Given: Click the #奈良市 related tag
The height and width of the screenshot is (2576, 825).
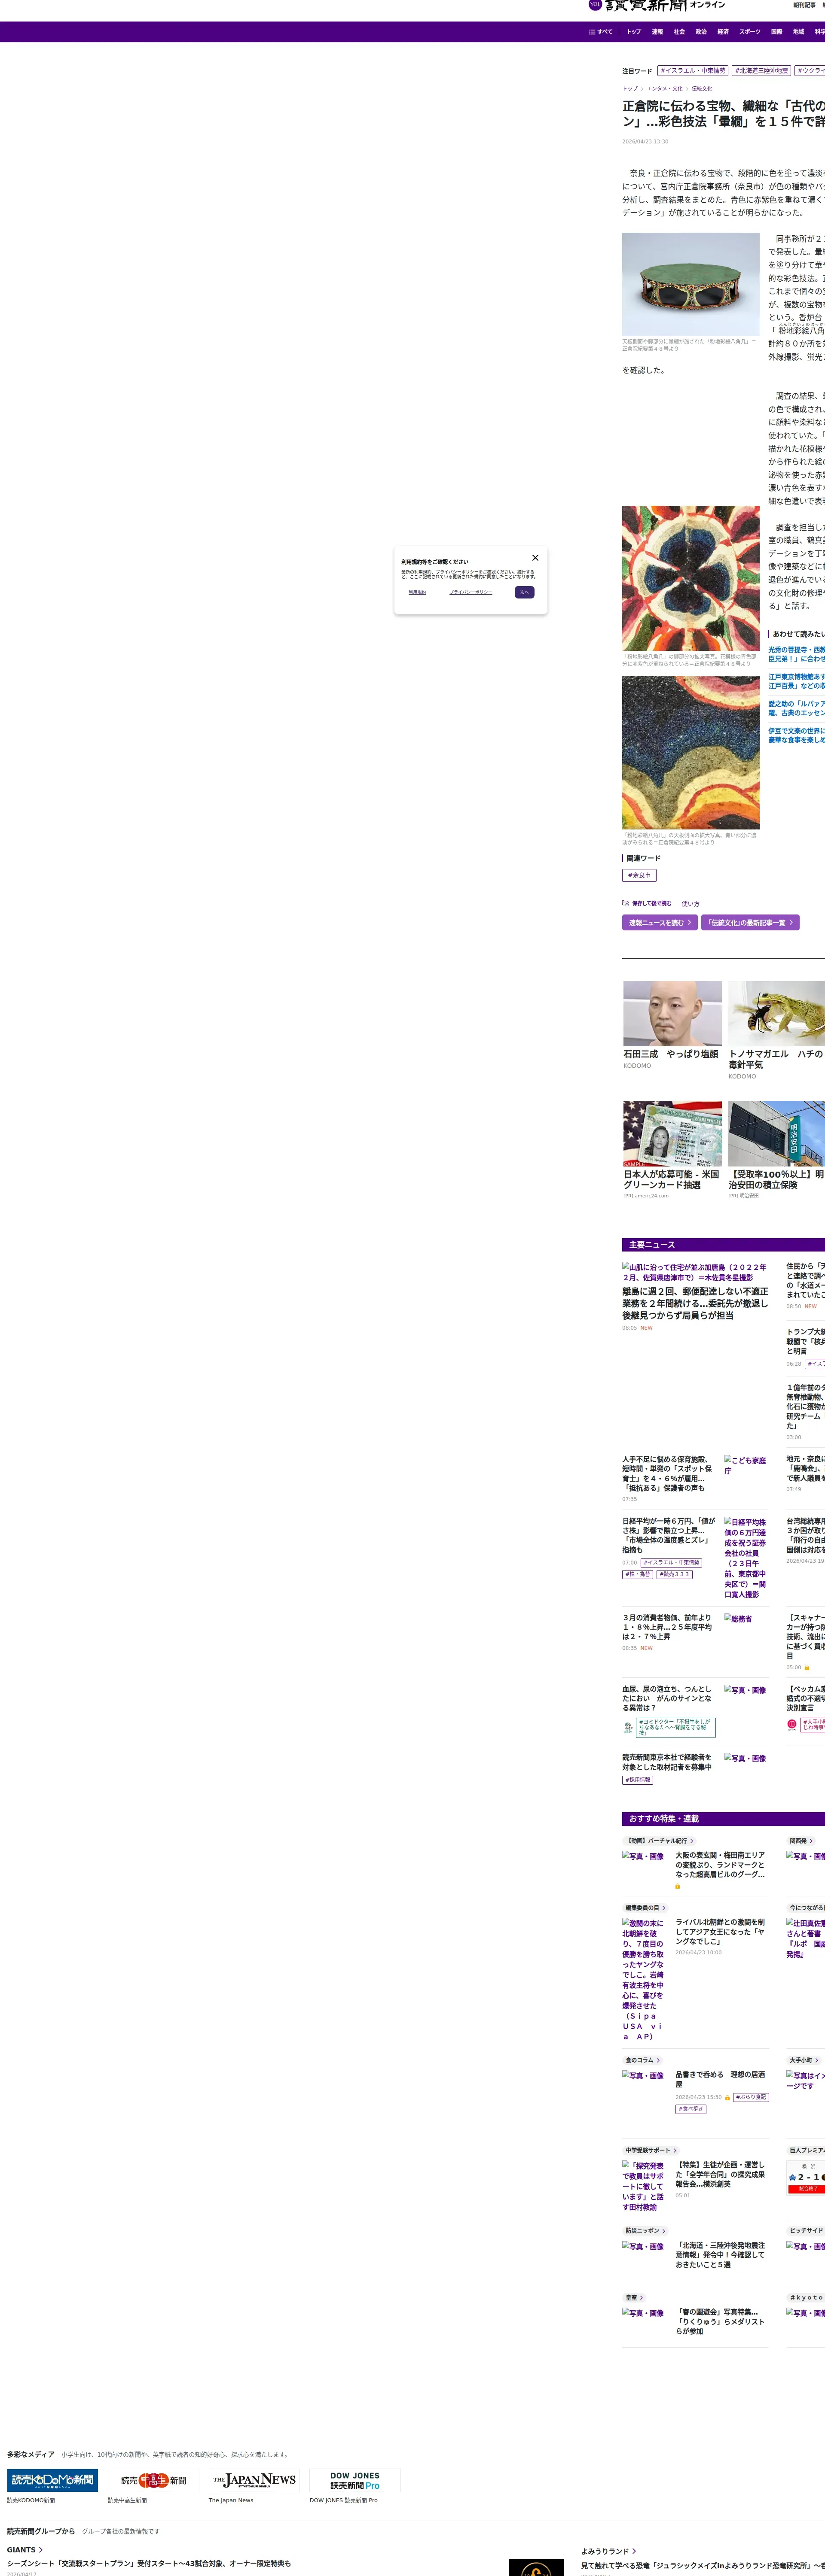Looking at the screenshot, I should (x=640, y=875).
